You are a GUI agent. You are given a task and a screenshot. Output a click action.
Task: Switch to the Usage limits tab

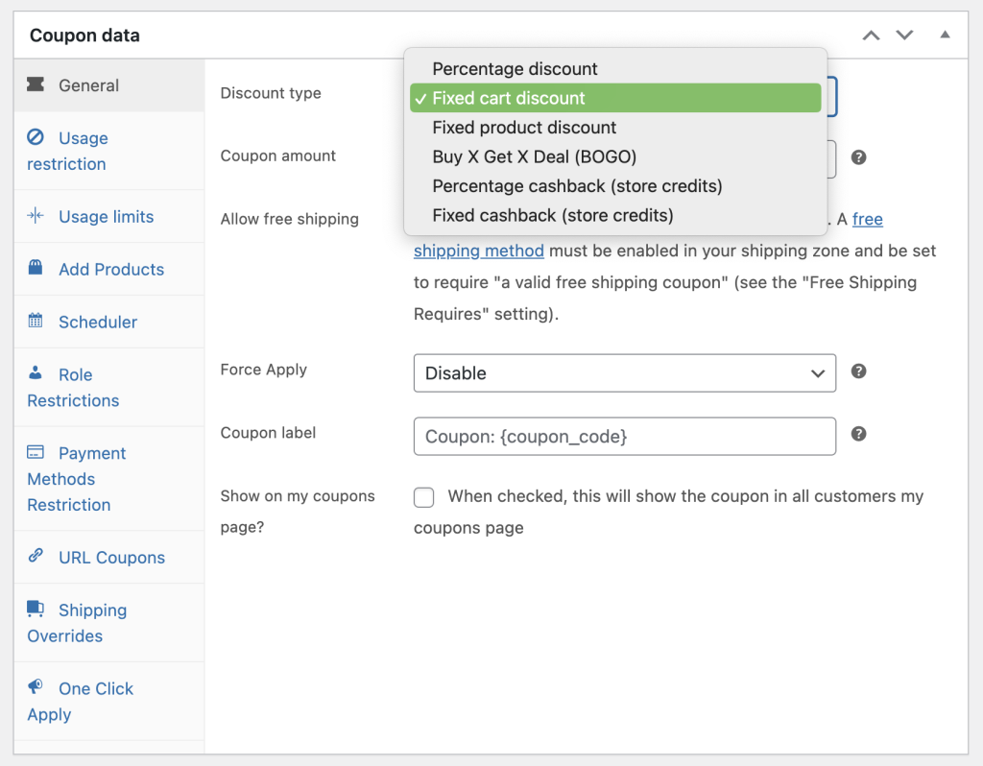click(109, 216)
